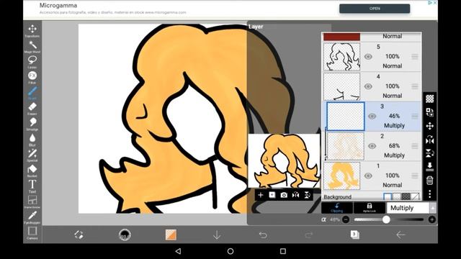Select the Eyedropper tool
Image resolution: width=461 pixels, height=259 pixels.
pos(32,217)
